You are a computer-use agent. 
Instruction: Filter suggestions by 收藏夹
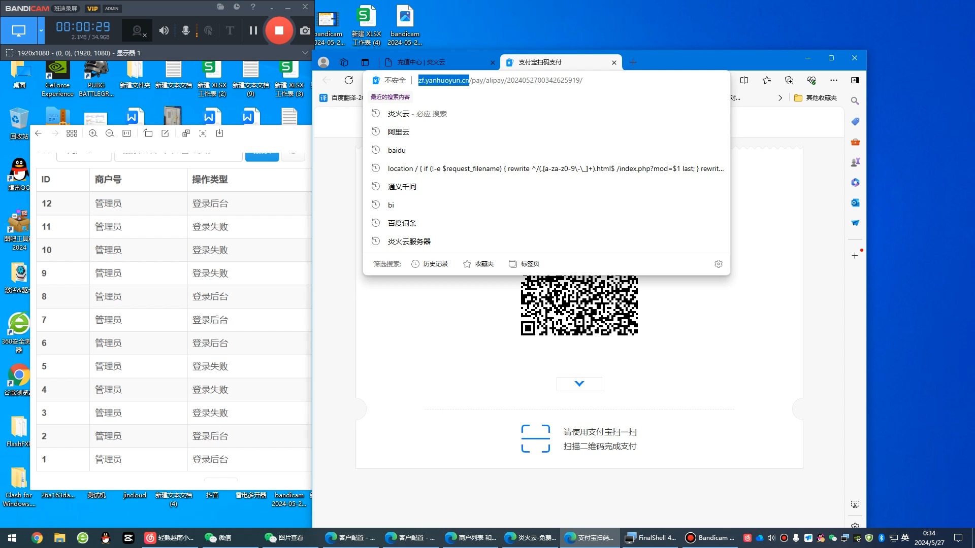(478, 264)
